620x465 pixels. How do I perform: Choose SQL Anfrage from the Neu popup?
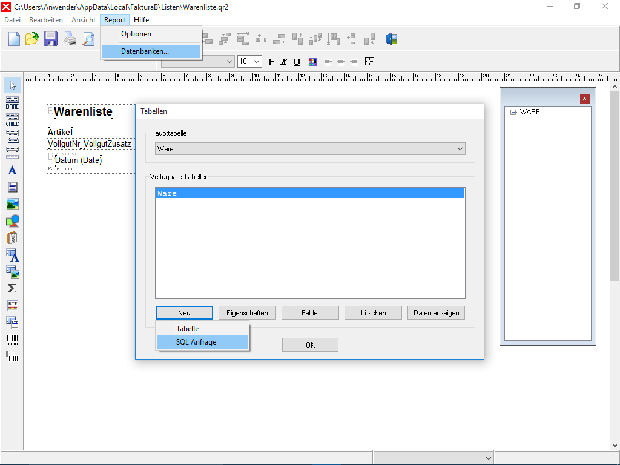[202, 342]
